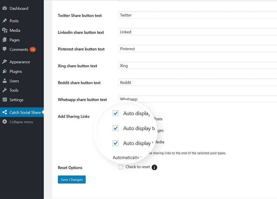Click the Media icon in the sidebar
Screen dimensions: 277x199
5,30
